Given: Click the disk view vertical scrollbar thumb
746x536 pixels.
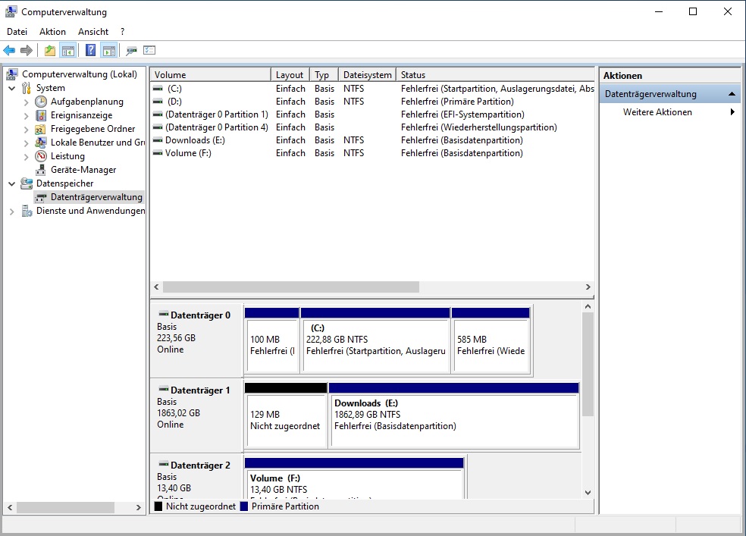Looking at the screenshot, I should (x=588, y=365).
